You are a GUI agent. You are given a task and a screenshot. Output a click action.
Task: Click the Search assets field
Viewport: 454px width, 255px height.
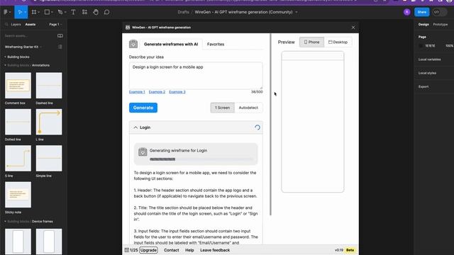[x=29, y=36]
